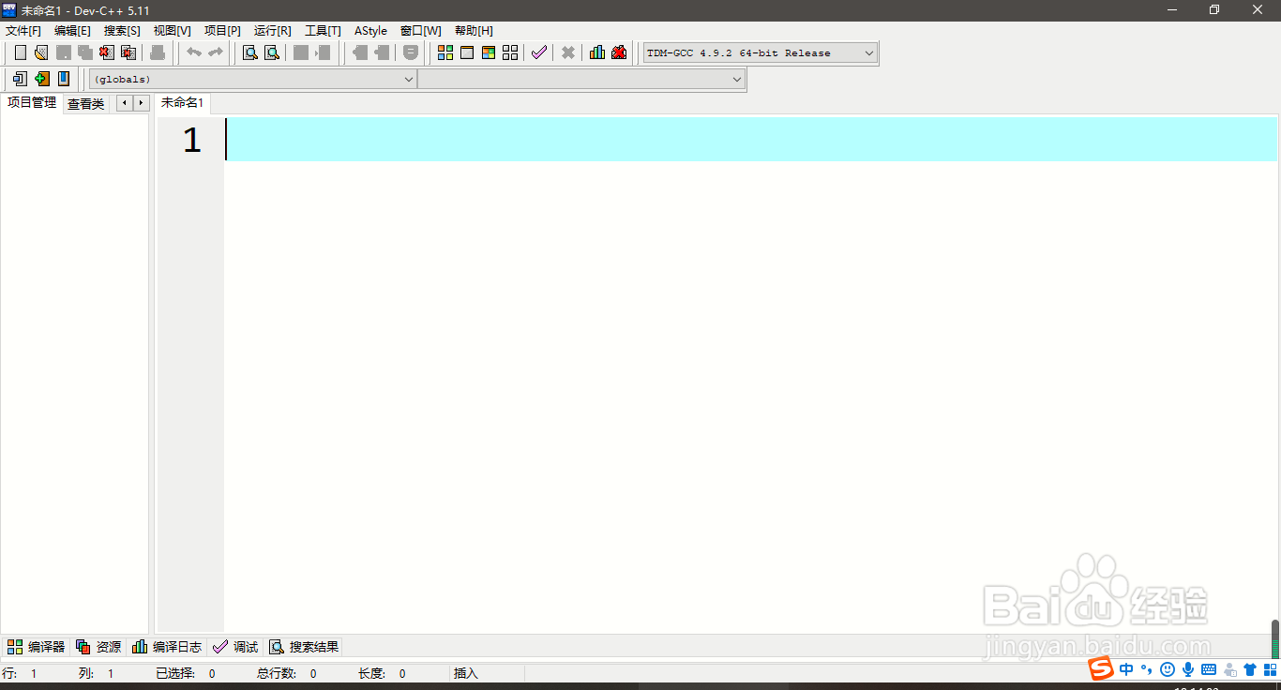Click the right arrow of sidebar tab scroller
Viewport: 1281px width, 690px height.
click(141, 103)
